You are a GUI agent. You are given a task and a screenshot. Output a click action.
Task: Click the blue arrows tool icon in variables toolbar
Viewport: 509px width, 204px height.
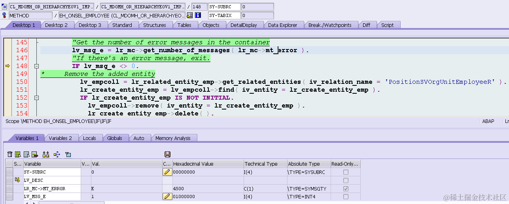pyautogui.click(x=57, y=154)
